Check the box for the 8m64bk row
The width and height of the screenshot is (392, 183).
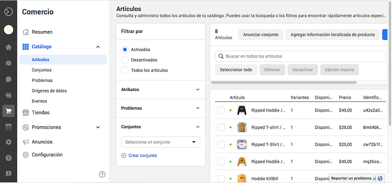pyautogui.click(x=221, y=127)
